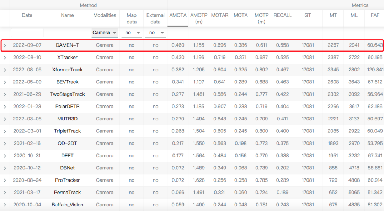Expand the XTracker row details
This screenshot has height=211, width=384.
point(5,58)
